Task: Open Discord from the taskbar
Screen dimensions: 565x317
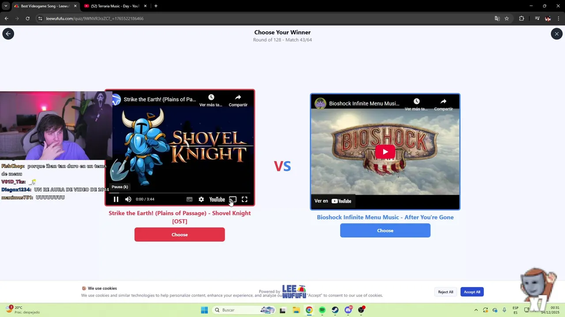Action: click(348, 310)
